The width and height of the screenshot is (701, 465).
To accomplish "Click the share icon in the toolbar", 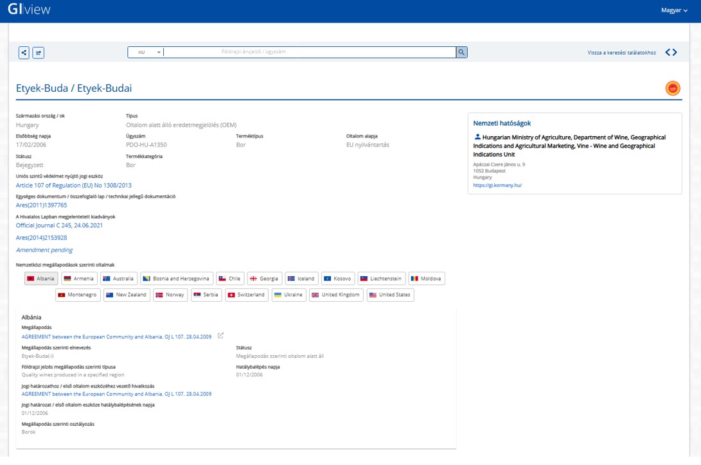I will [24, 53].
